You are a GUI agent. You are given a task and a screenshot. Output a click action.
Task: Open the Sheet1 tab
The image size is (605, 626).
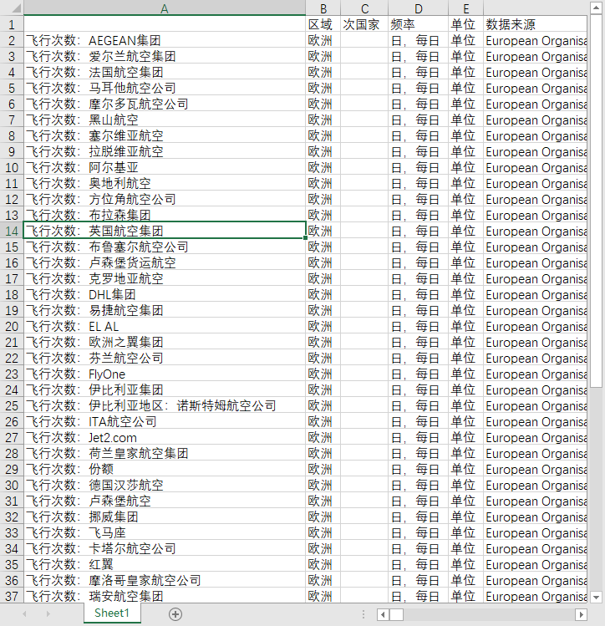click(112, 613)
